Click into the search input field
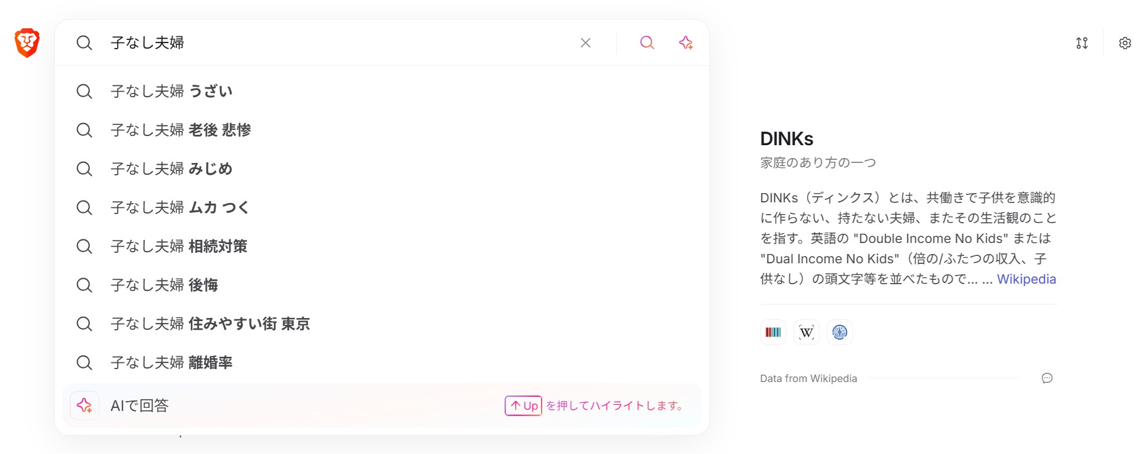 point(339,42)
